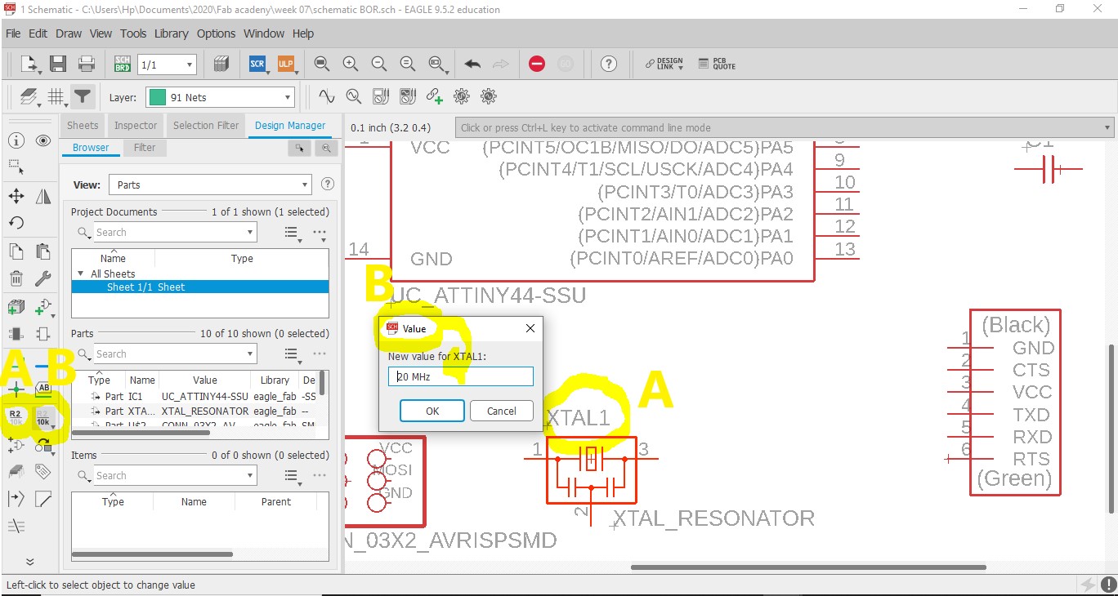The height and width of the screenshot is (596, 1118).
Task: Select the Tag tool icon
Action: coord(43,472)
